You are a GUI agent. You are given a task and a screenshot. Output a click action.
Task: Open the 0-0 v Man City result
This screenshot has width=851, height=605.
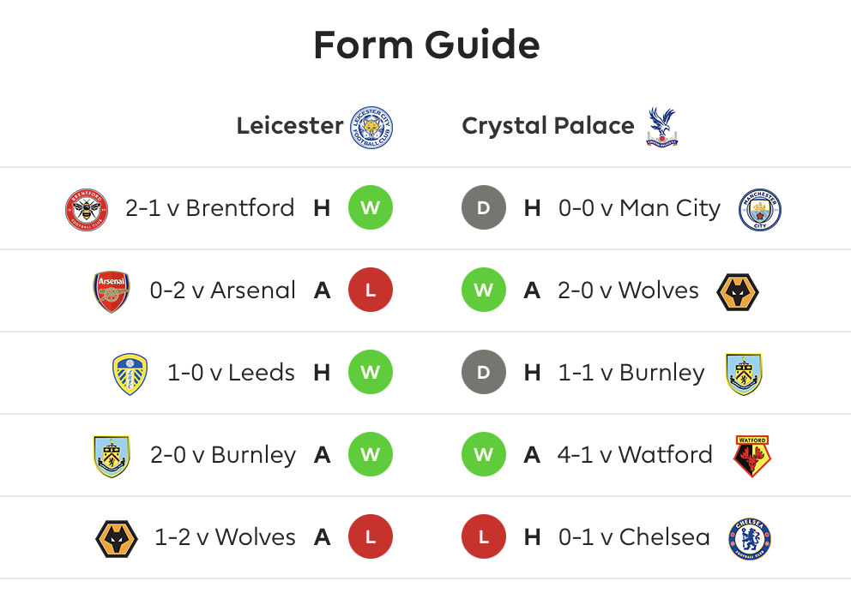[x=639, y=209]
